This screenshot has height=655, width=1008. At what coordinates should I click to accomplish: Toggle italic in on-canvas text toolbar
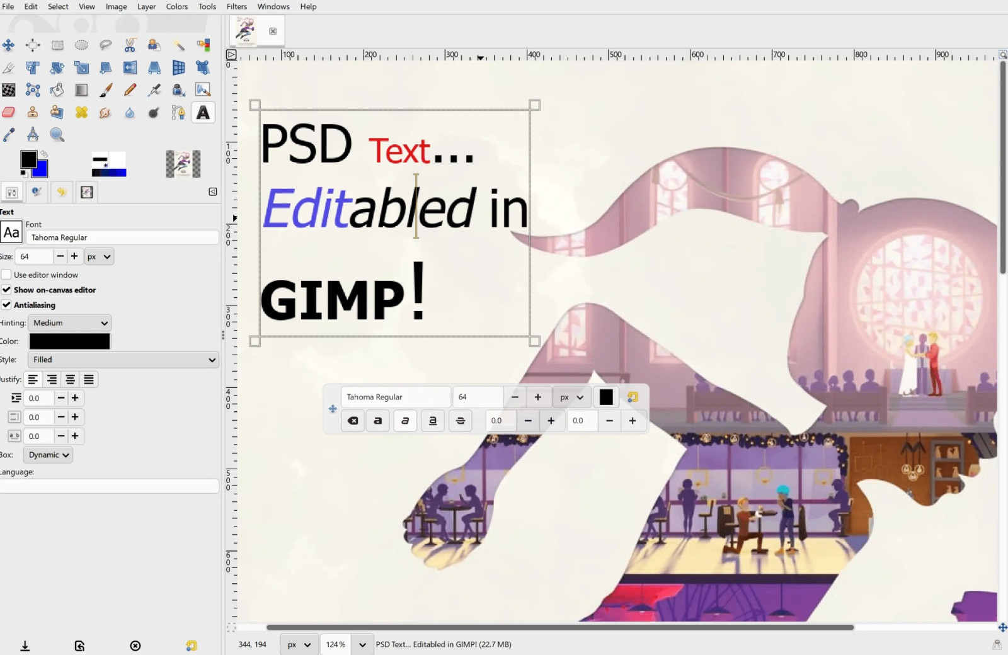click(405, 421)
